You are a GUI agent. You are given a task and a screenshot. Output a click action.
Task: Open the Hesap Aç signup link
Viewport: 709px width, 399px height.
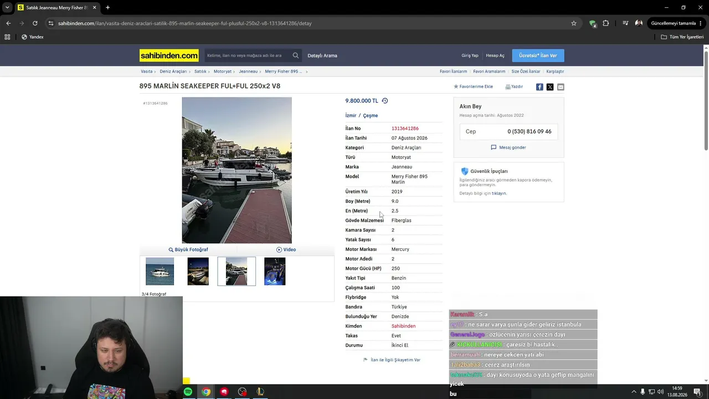point(495,55)
